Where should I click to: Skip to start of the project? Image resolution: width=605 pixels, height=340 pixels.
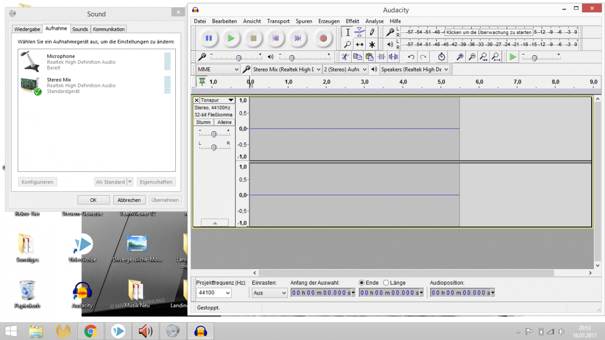(x=276, y=38)
